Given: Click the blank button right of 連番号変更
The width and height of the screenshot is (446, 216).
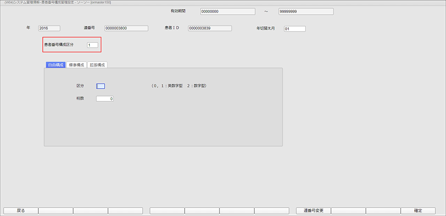Looking at the screenshot, I should pos(348,211).
